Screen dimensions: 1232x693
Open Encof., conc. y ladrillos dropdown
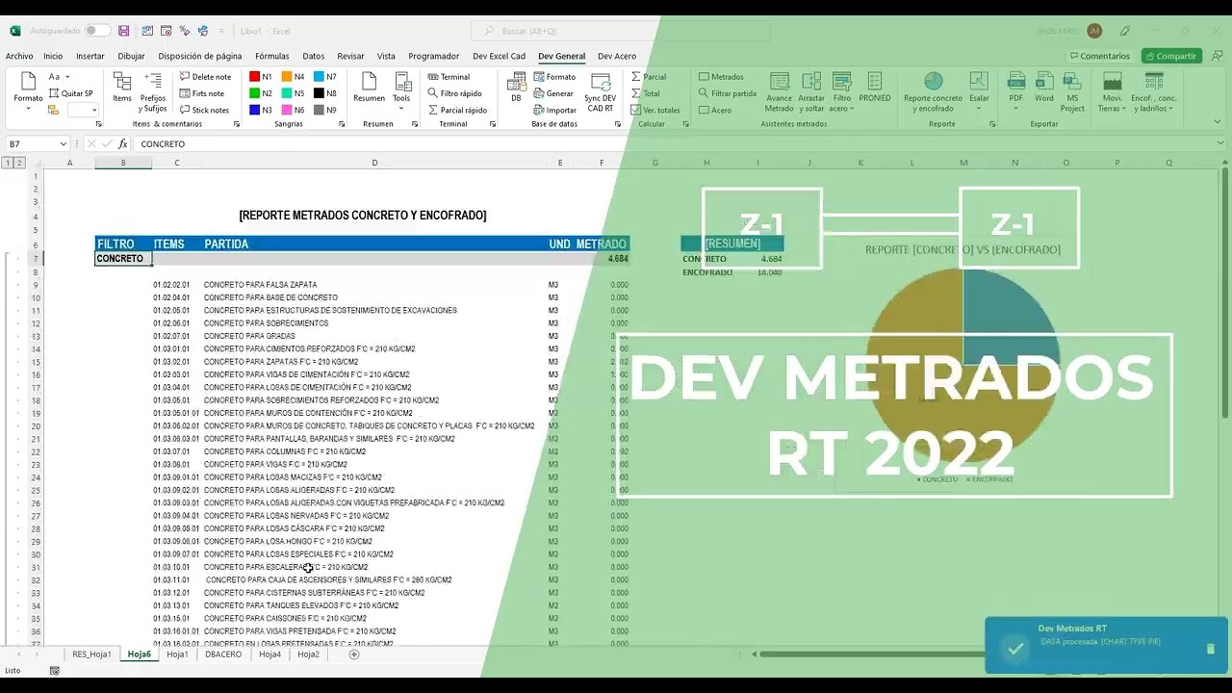[x=1153, y=92]
